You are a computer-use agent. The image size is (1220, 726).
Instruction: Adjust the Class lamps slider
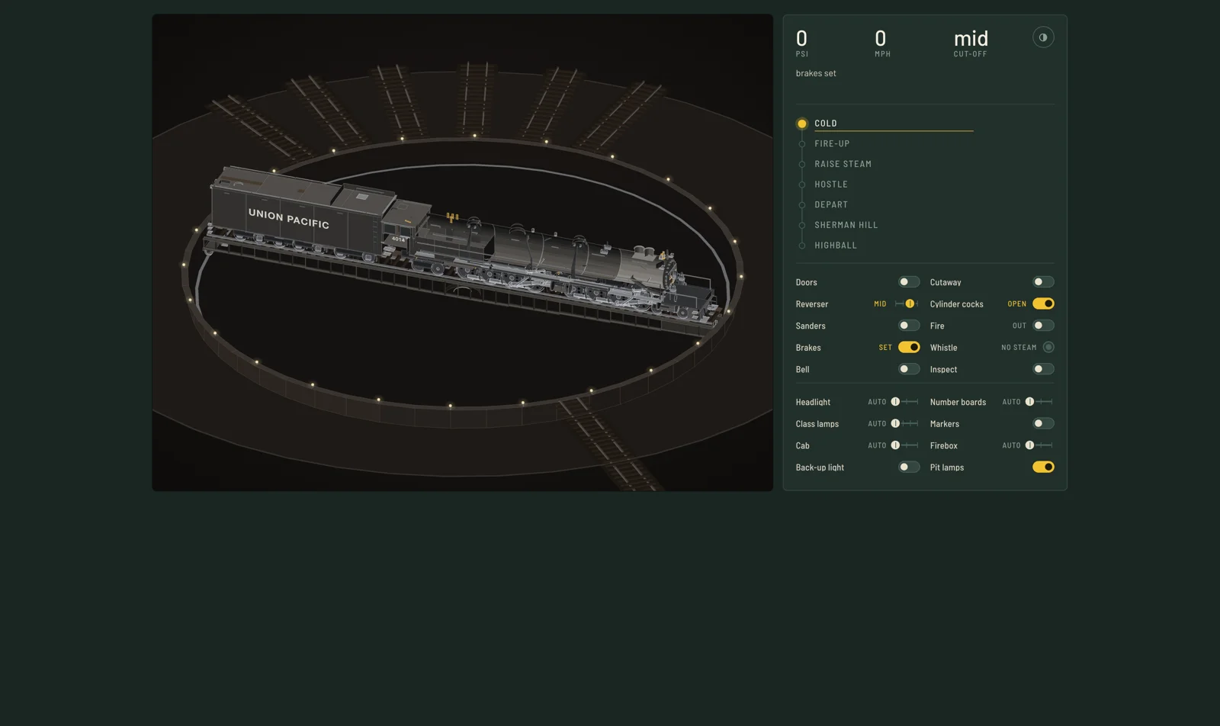point(904,423)
